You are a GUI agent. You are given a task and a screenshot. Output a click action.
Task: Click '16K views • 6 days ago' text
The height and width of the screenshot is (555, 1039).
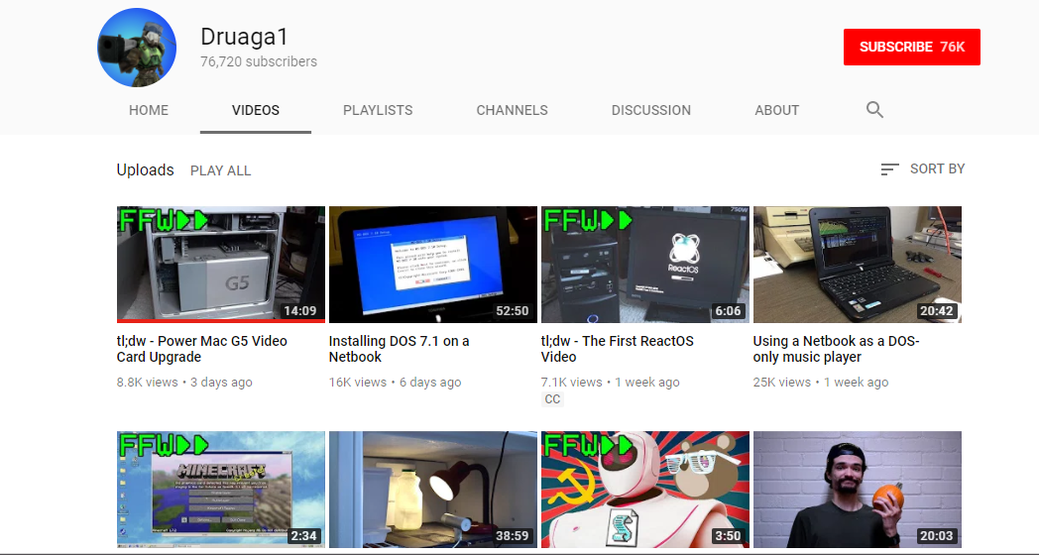(x=395, y=383)
